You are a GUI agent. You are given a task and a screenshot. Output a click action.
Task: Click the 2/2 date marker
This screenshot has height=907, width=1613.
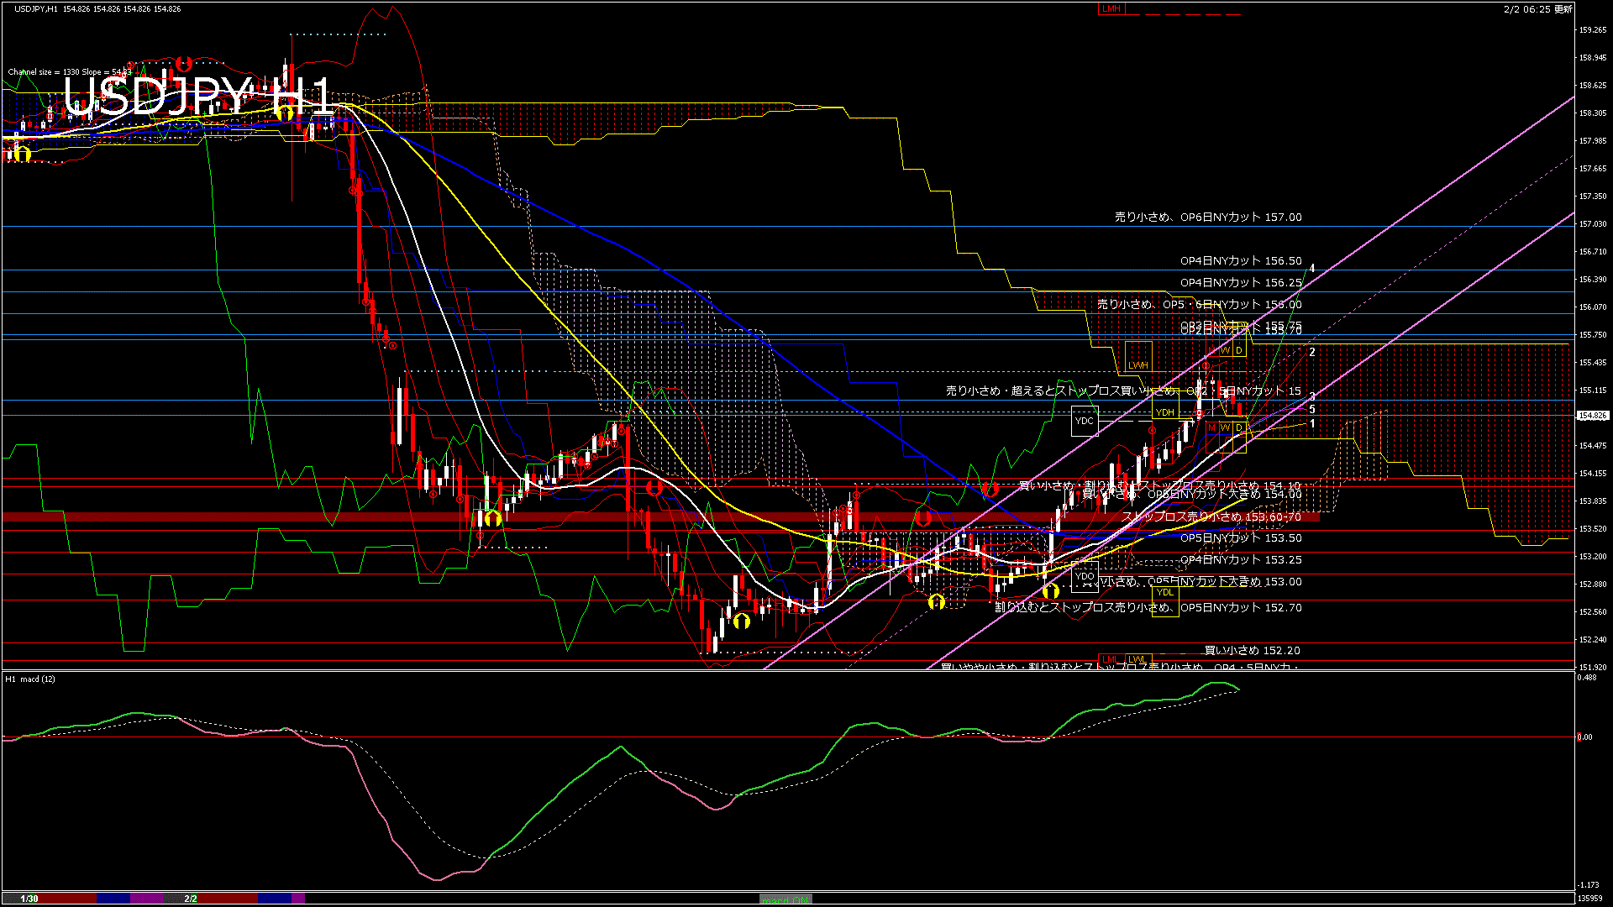click(191, 899)
